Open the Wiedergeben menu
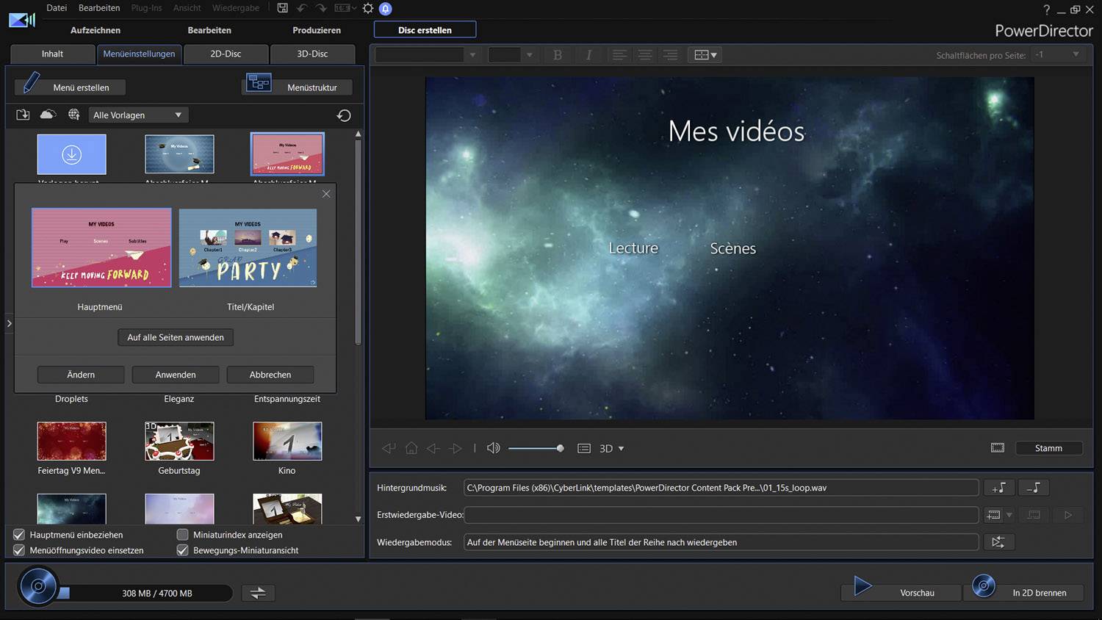 [235, 8]
